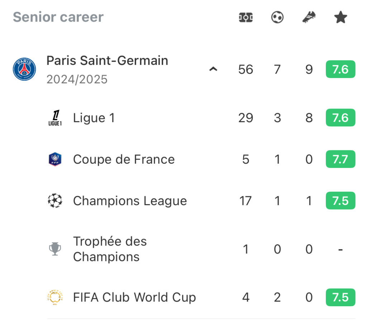Open the Champions League stats row
The width and height of the screenshot is (367, 327).
click(x=201, y=201)
